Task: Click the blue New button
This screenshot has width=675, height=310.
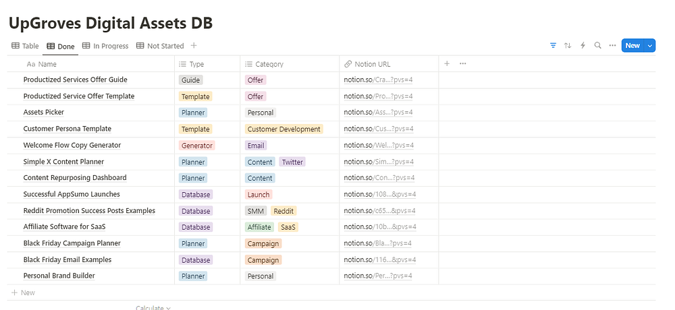Action: coord(632,46)
